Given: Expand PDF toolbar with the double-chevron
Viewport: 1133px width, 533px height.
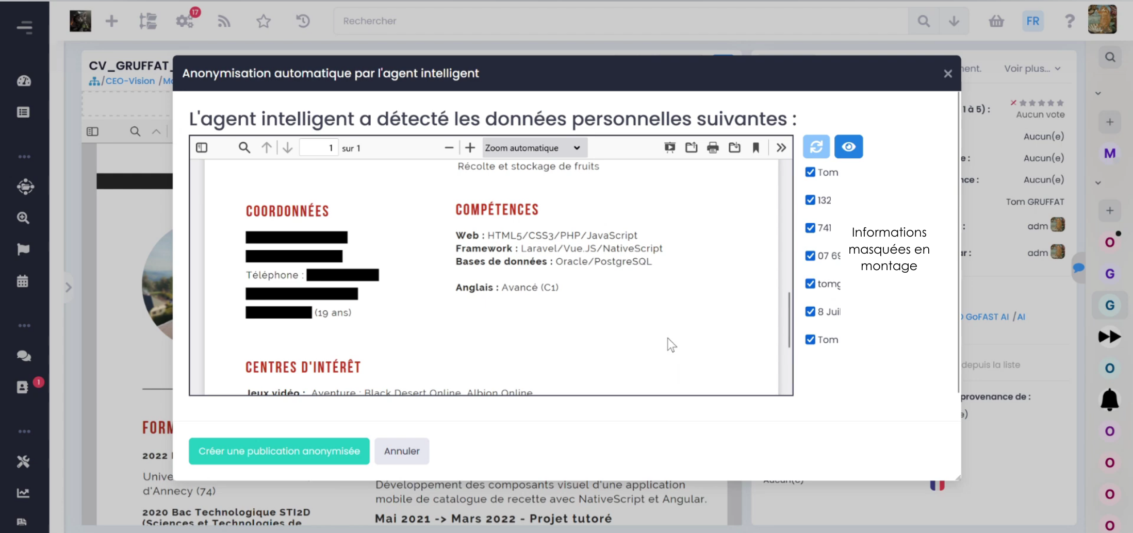Looking at the screenshot, I should [x=780, y=147].
